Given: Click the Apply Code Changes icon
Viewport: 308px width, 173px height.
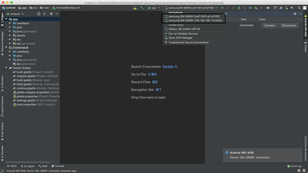Looking at the screenshot, I should pos(234,8).
